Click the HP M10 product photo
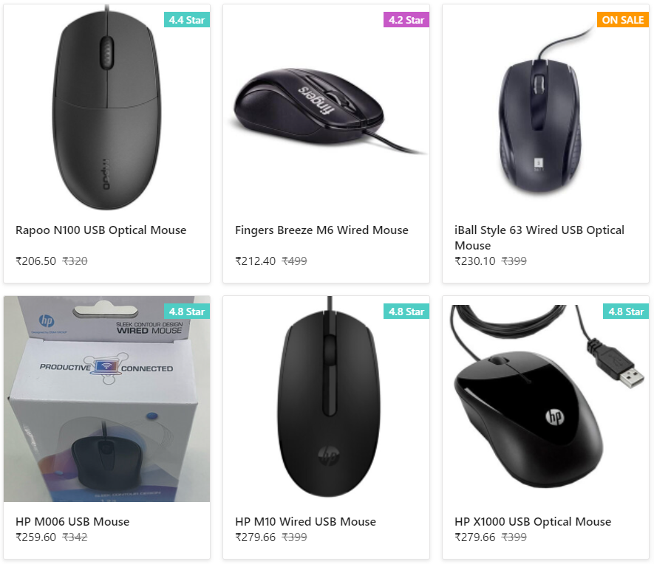The width and height of the screenshot is (654, 564). (x=325, y=399)
